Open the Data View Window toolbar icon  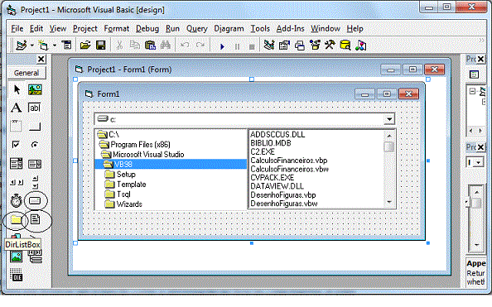pos(345,46)
